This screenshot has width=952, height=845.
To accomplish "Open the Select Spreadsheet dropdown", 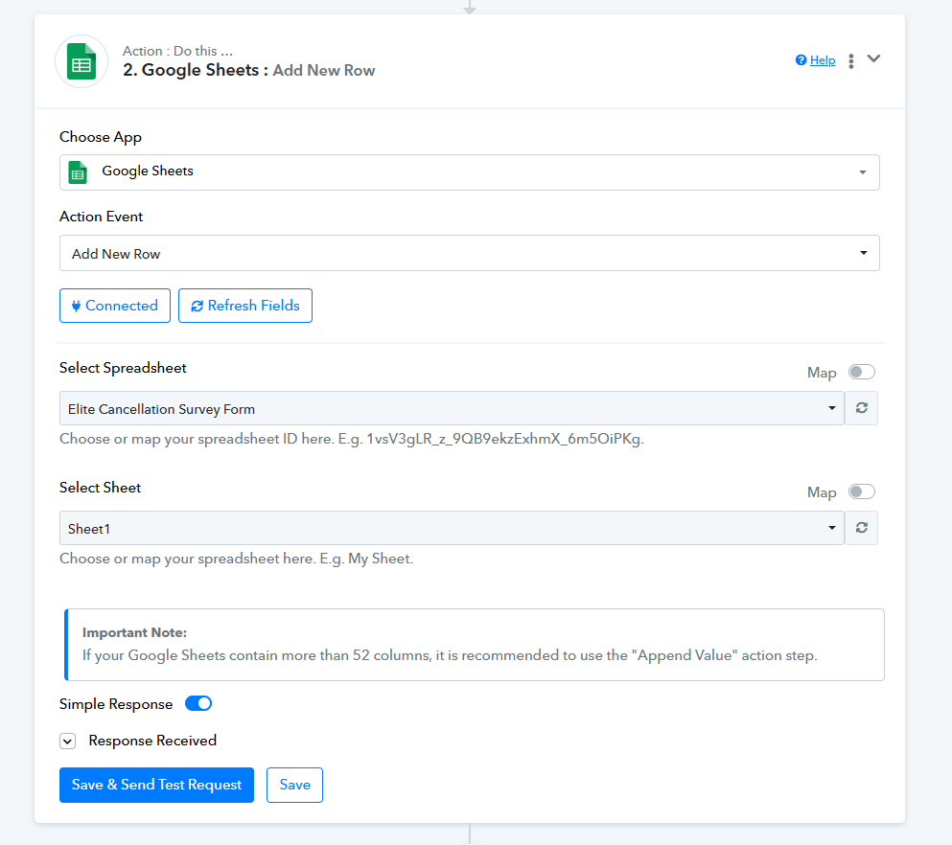I will (452, 408).
